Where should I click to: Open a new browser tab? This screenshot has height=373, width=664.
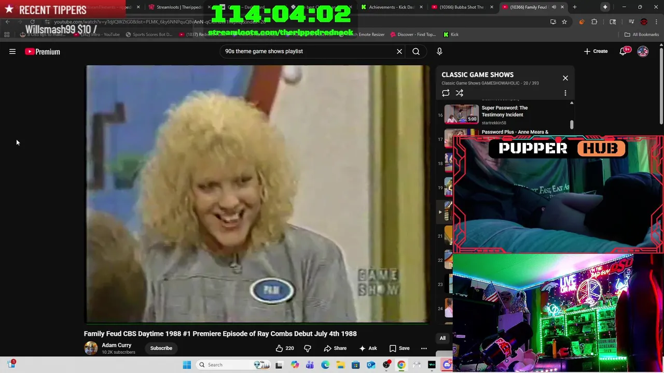tap(575, 7)
